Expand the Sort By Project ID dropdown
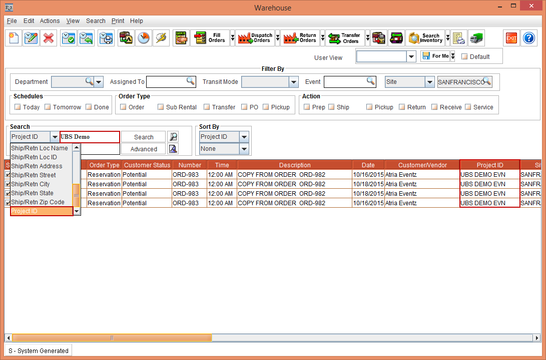This screenshot has width=546, height=360. [244, 136]
